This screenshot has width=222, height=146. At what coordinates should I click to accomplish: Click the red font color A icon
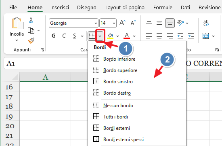pyautogui.click(x=127, y=36)
